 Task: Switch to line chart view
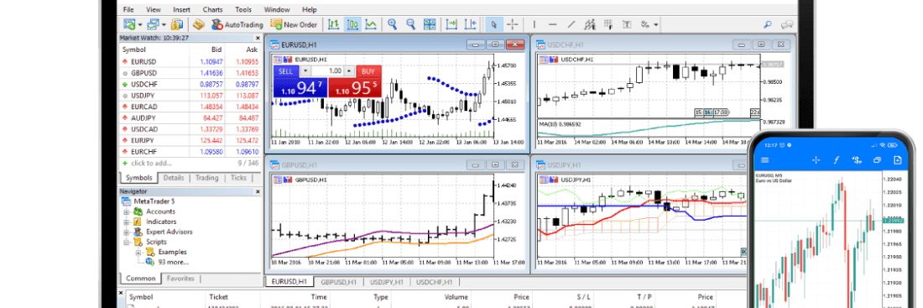(x=371, y=24)
